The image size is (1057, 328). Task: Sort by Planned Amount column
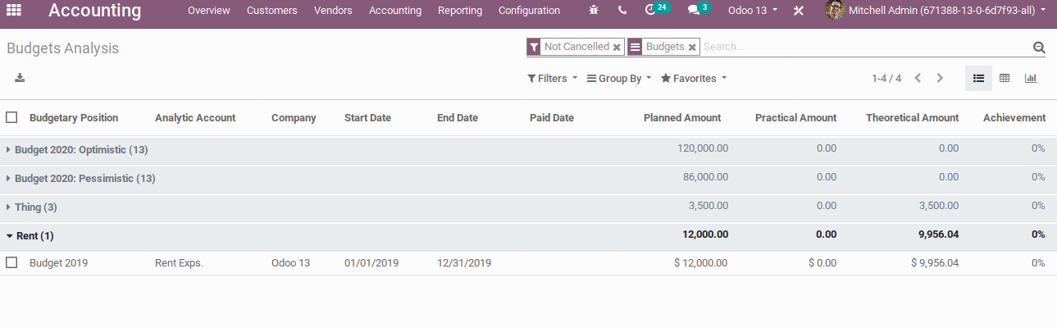pos(682,118)
